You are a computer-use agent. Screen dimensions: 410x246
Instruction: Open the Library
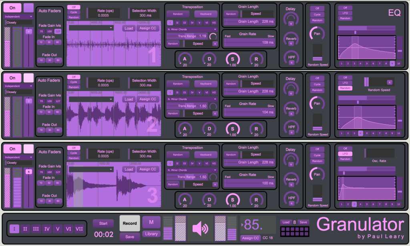tap(151, 234)
